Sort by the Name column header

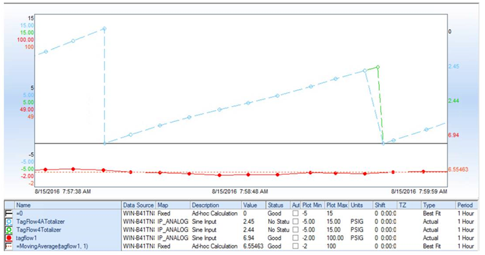point(68,205)
